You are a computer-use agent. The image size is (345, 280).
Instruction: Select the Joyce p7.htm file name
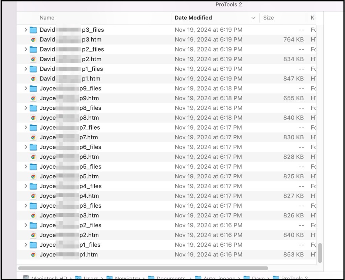[69, 137]
